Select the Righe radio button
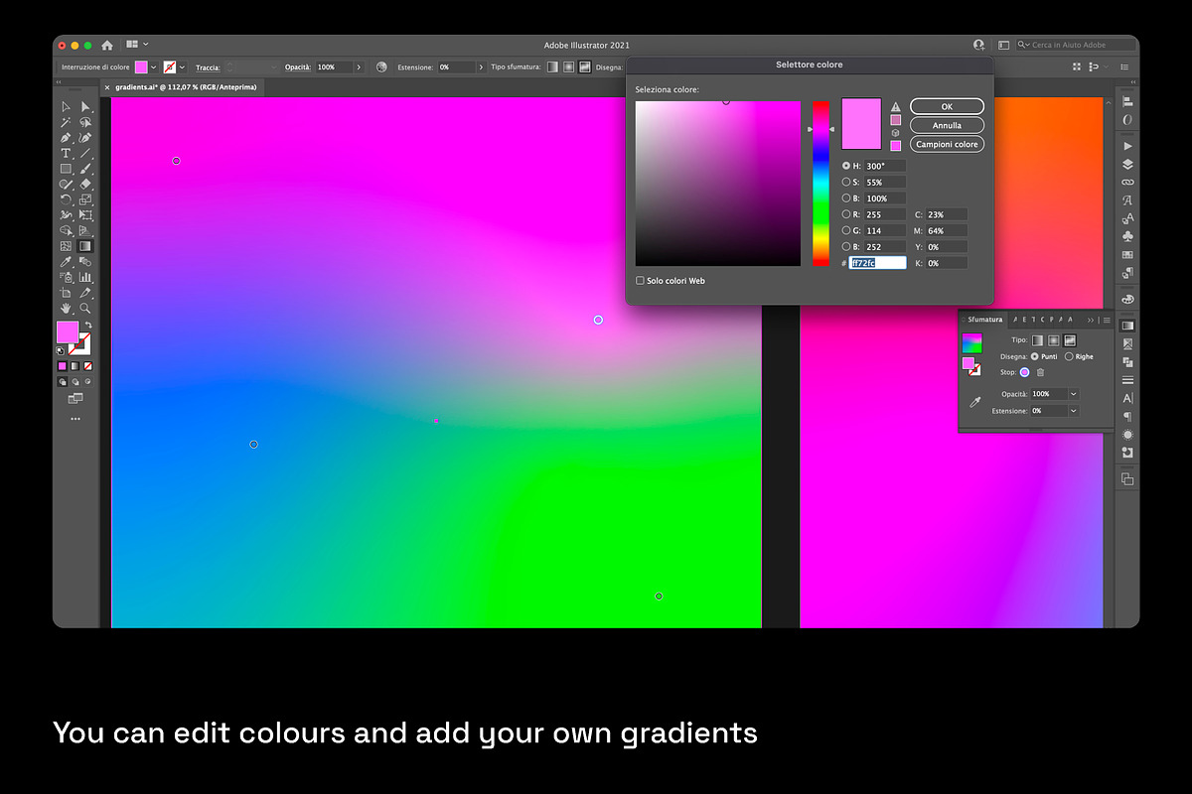This screenshot has height=794, width=1192. point(1069,356)
